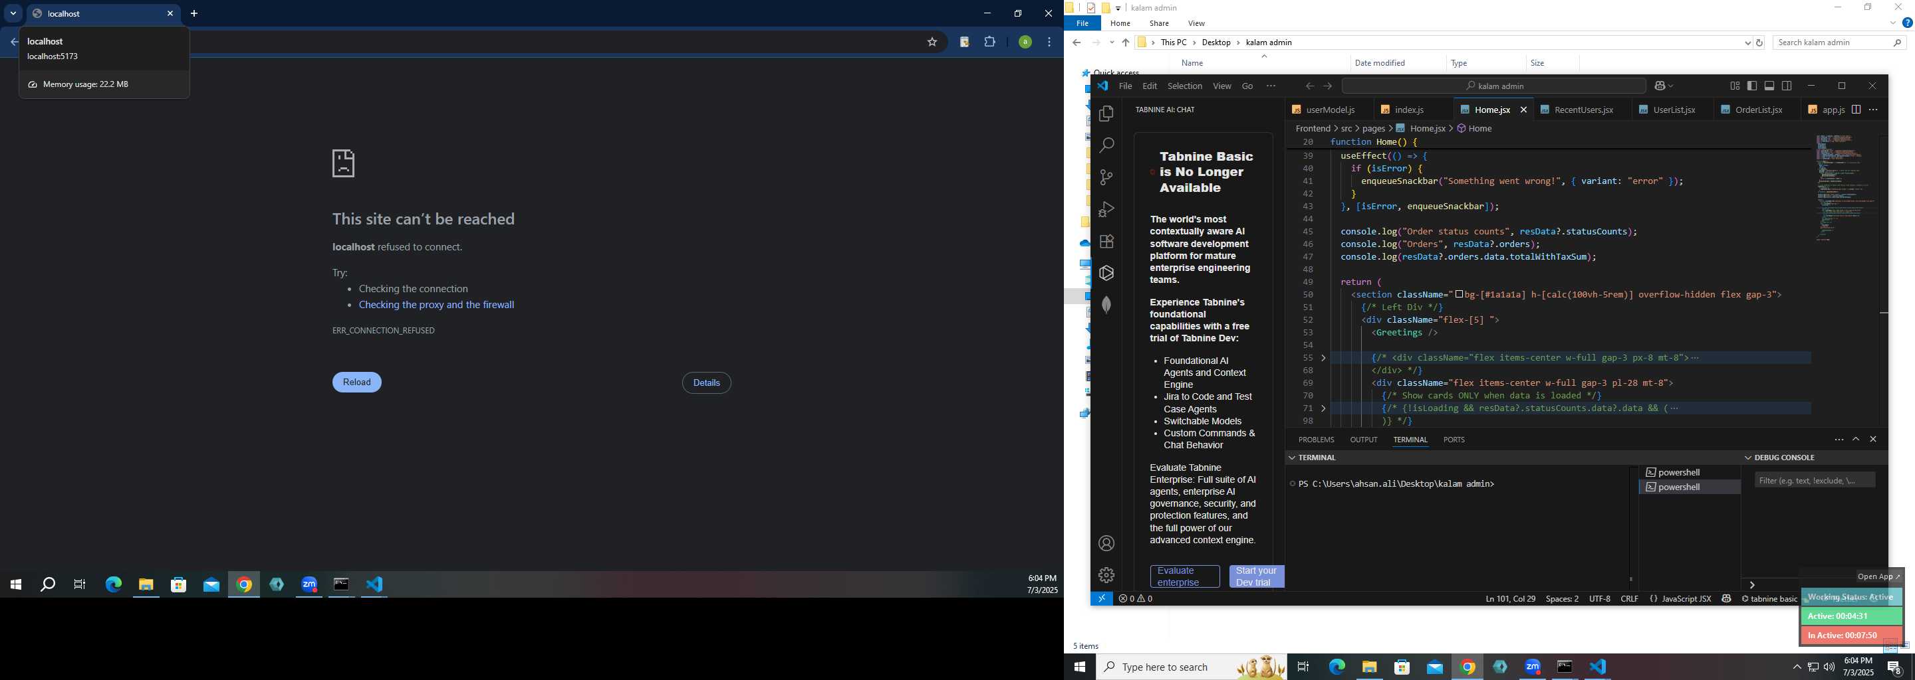Click the editor minimap preview
The image size is (1915, 680).
click(1845, 187)
